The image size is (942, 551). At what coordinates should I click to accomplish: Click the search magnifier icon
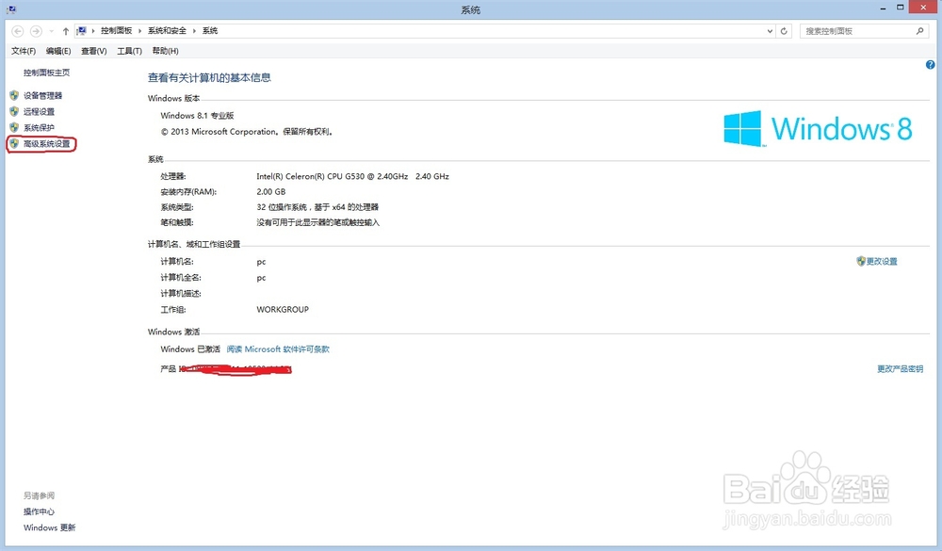click(919, 31)
